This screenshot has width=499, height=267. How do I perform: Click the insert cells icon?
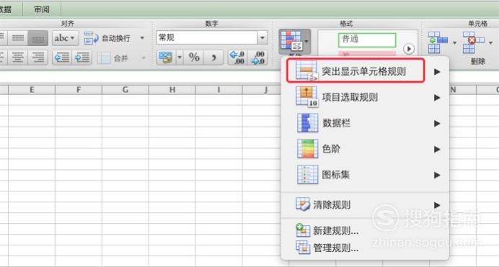coord(438,42)
